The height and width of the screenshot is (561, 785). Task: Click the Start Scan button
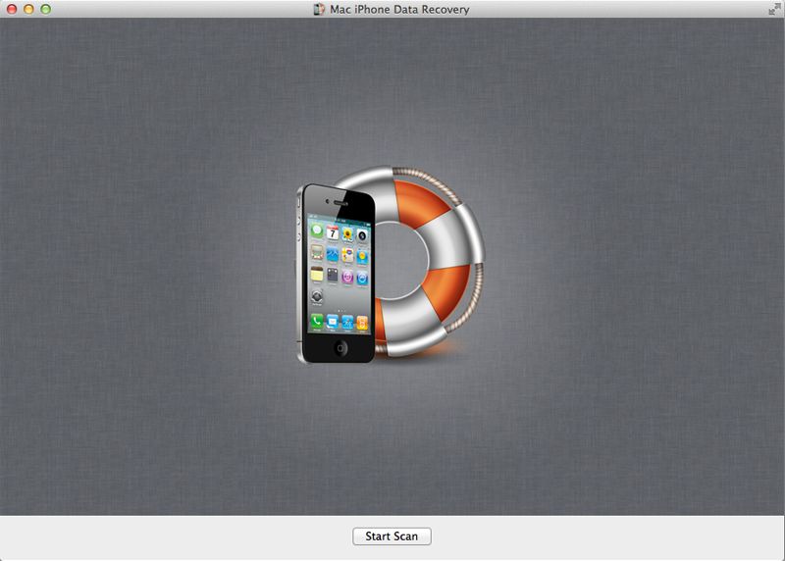(392, 535)
